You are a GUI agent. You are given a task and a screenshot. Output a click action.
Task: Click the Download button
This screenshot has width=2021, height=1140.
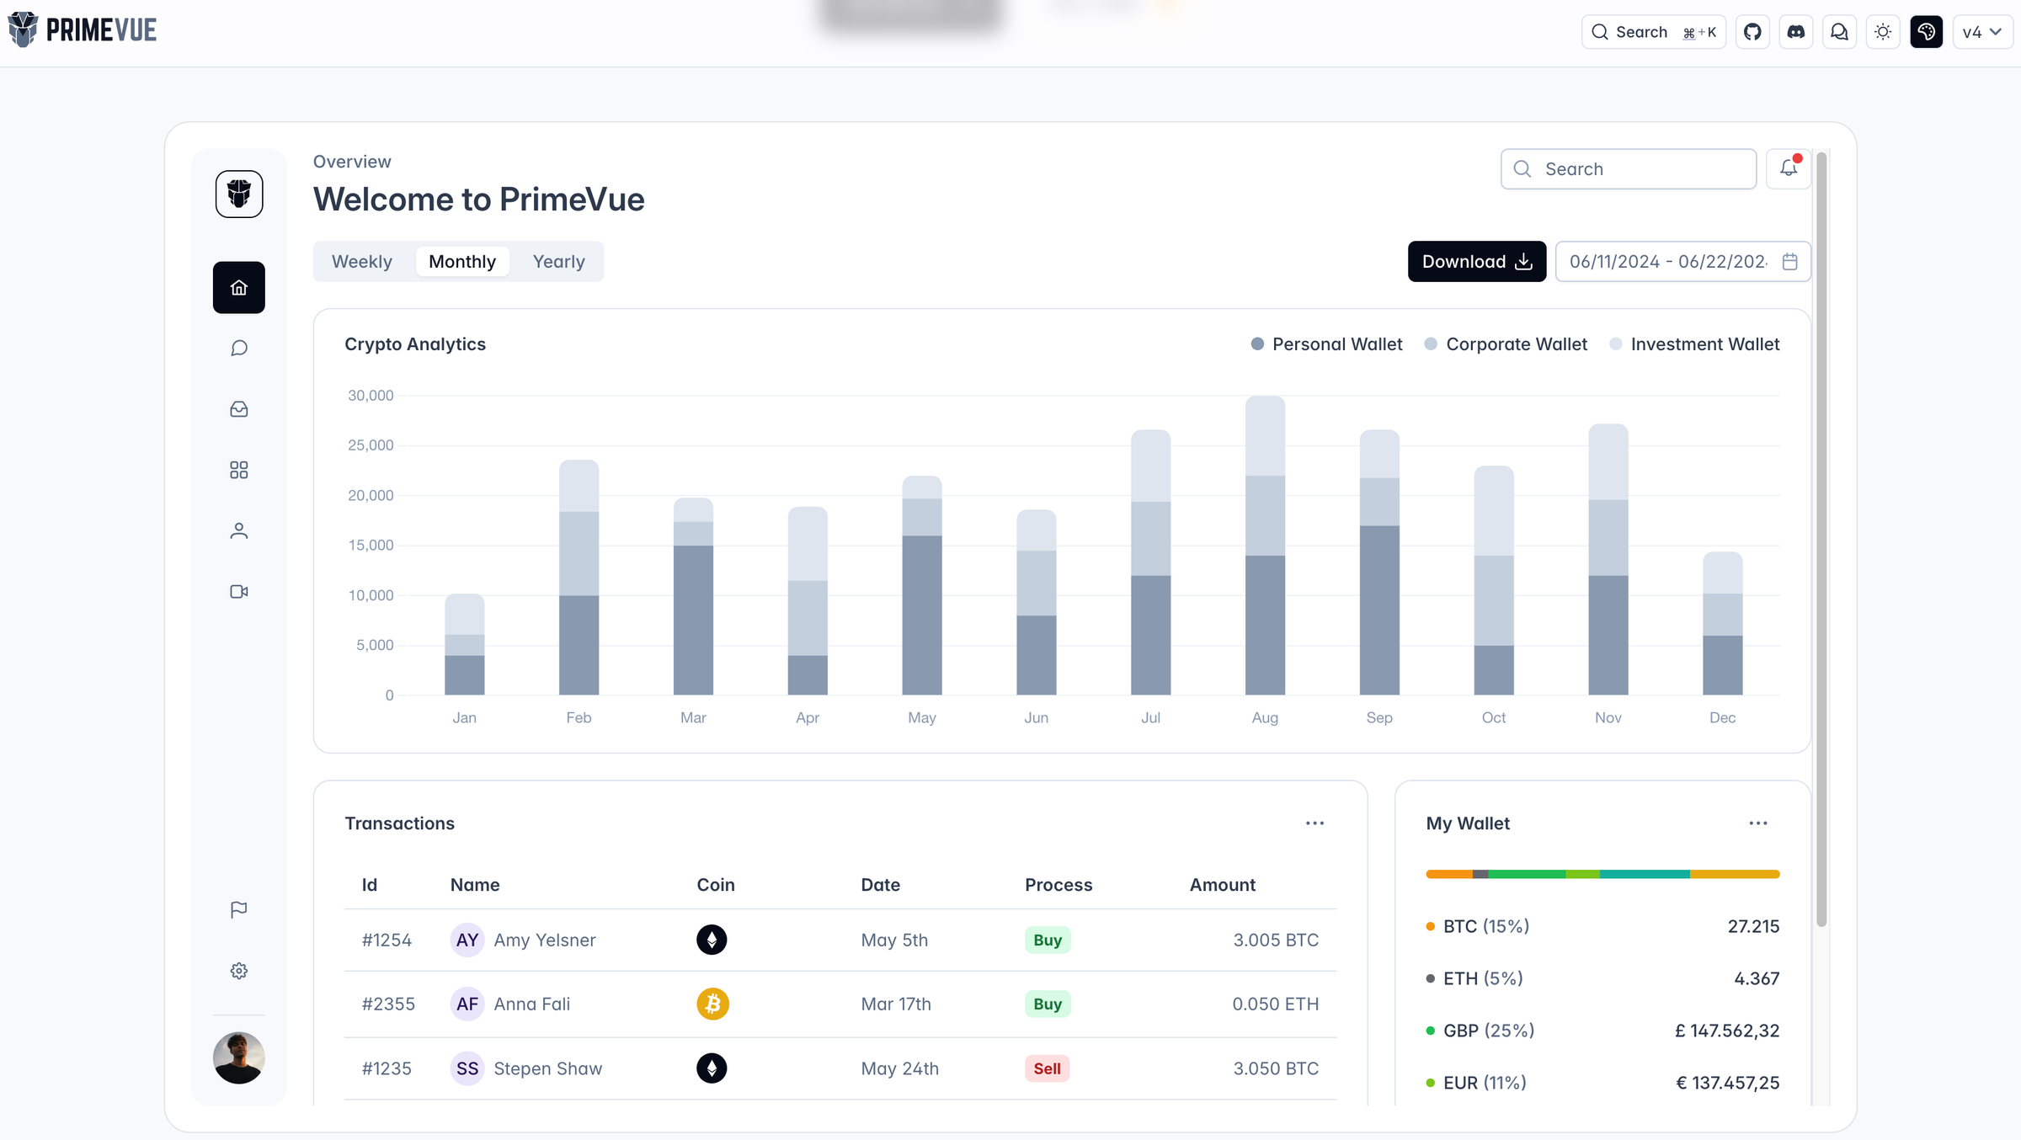click(1477, 261)
